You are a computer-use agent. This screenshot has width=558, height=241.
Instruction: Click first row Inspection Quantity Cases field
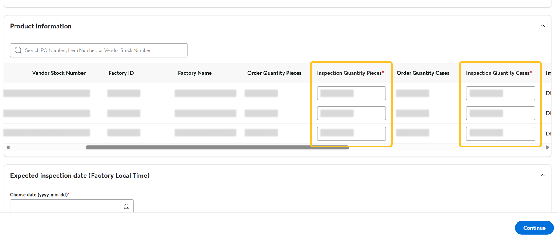[x=501, y=93]
